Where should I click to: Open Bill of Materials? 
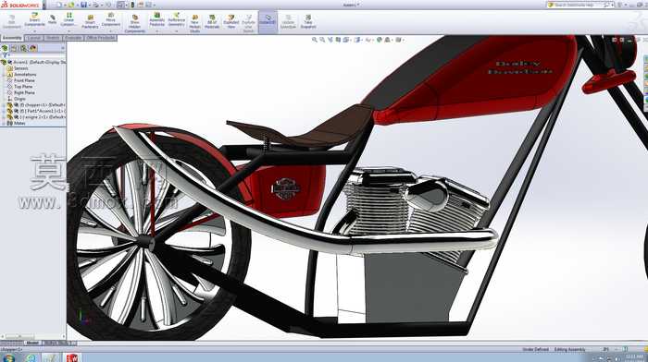212,21
